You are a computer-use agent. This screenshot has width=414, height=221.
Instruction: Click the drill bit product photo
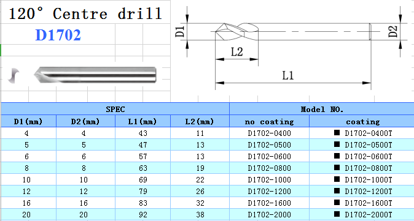(95, 75)
